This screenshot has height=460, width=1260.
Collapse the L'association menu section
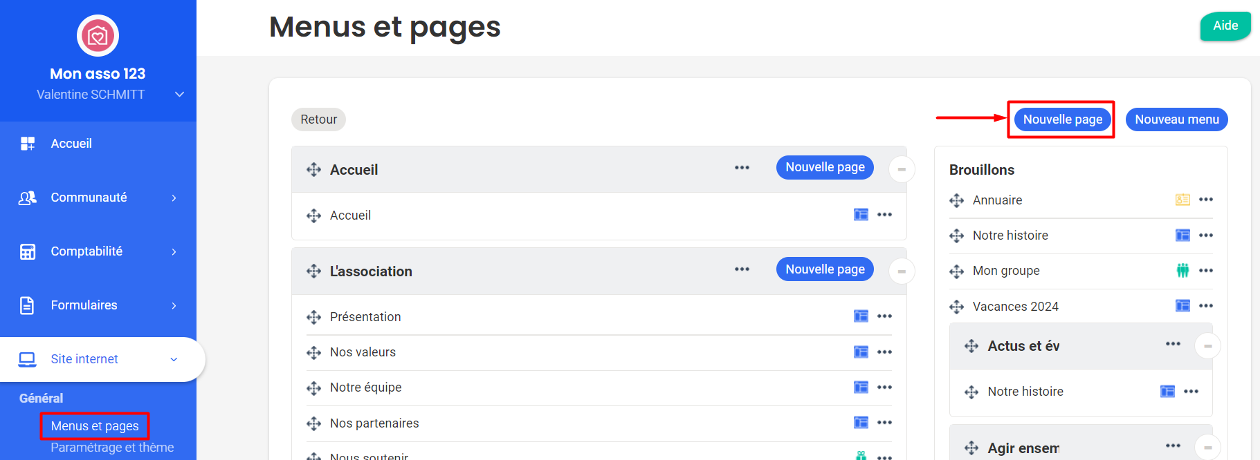click(x=902, y=271)
